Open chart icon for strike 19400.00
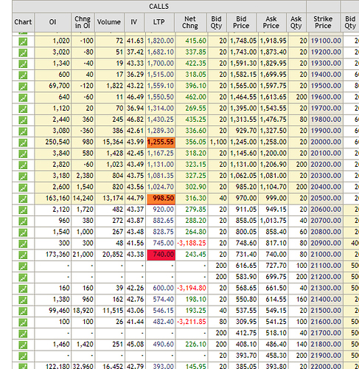This screenshot has height=369, width=359. point(23,75)
